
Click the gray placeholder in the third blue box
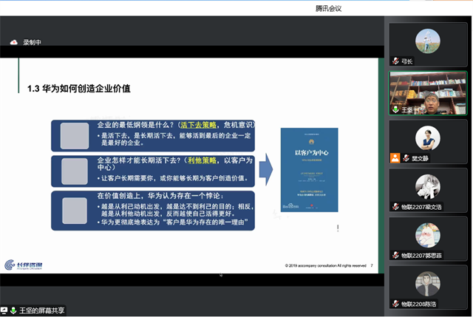click(x=75, y=211)
